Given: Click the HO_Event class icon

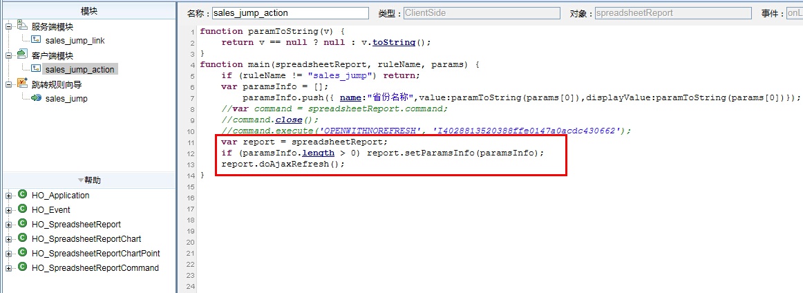Looking at the screenshot, I should 22,209.
